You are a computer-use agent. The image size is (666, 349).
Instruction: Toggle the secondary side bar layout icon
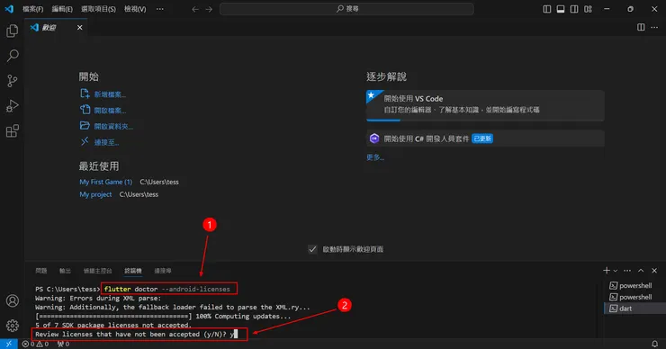click(x=574, y=9)
